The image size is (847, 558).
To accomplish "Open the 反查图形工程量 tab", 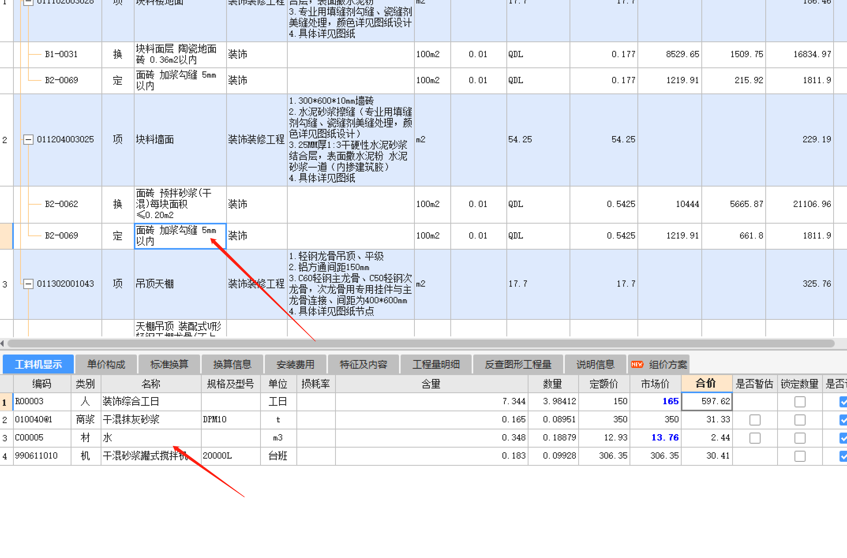I will (x=518, y=364).
